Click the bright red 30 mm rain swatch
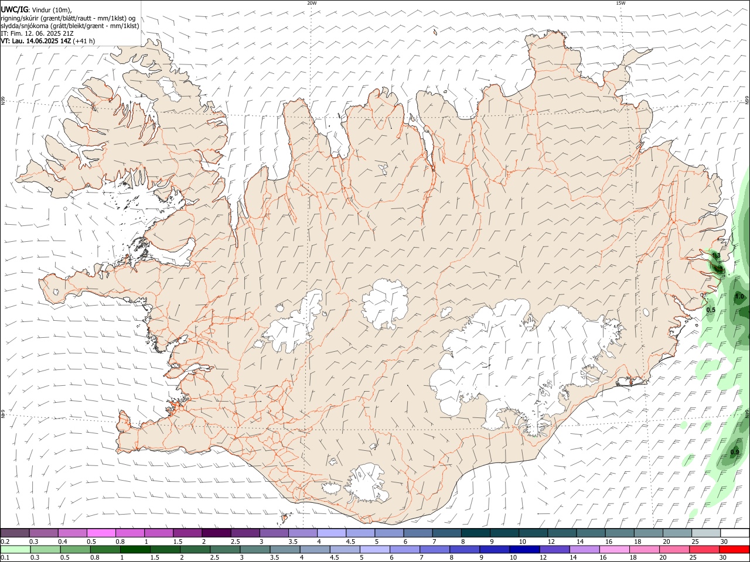 pos(734,549)
